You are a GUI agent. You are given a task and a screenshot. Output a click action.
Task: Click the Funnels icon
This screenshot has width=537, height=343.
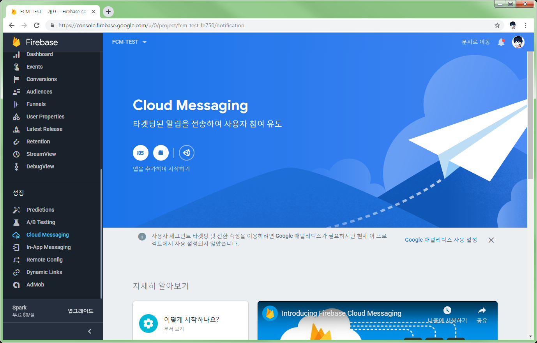pyautogui.click(x=16, y=104)
